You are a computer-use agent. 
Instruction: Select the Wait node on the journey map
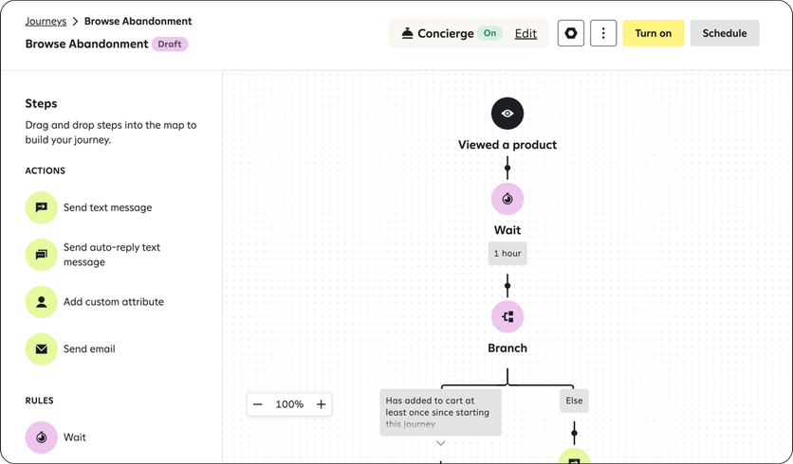click(x=507, y=199)
